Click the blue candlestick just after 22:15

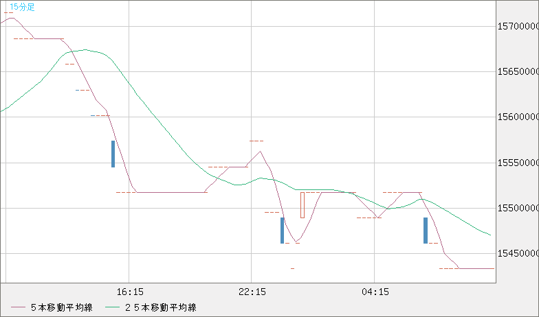(x=282, y=231)
